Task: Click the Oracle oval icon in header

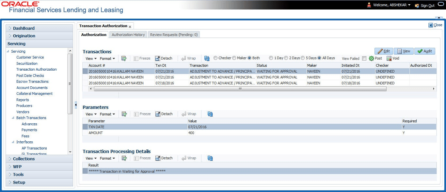Action: click(441, 5)
